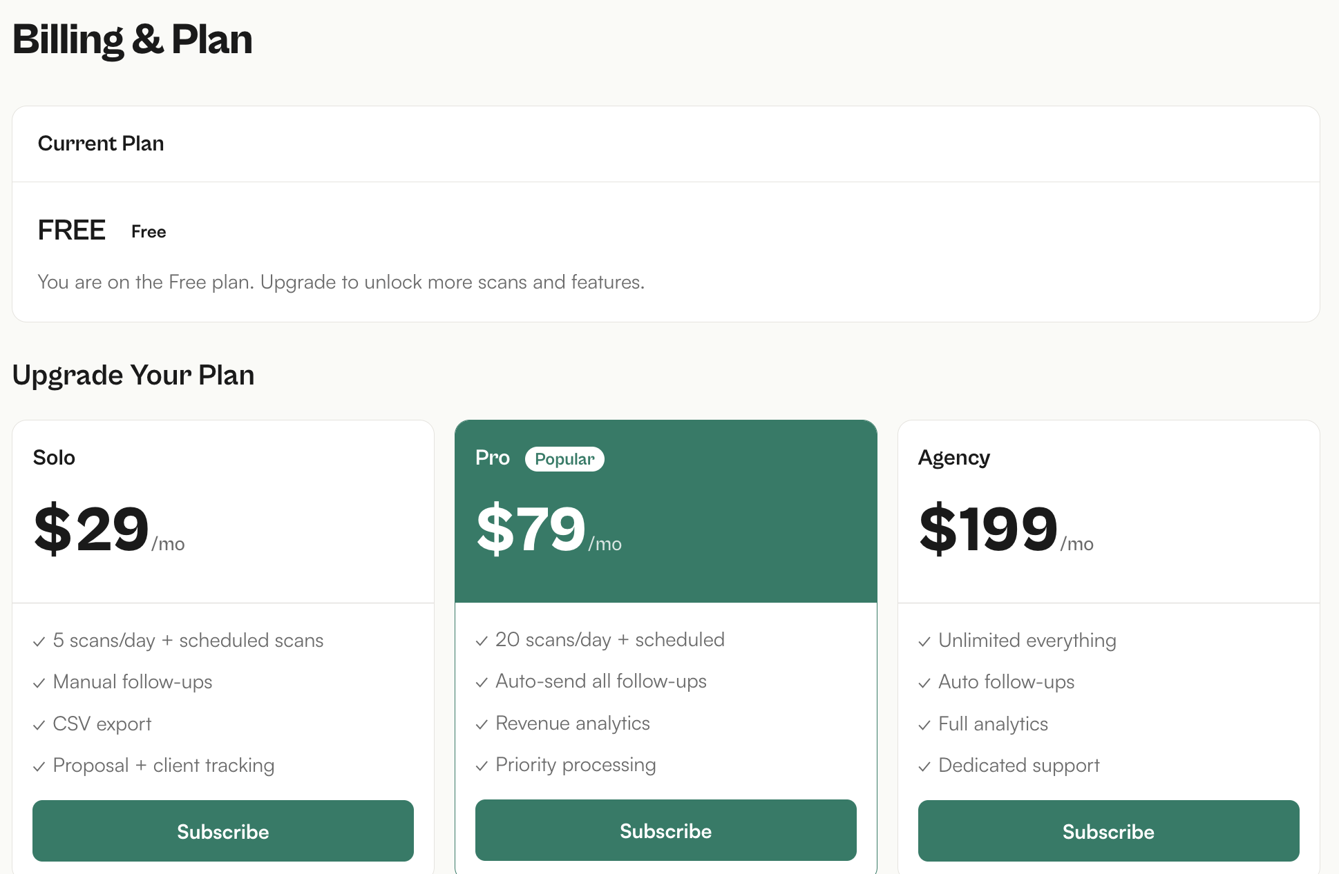Click the $29 Solo price

(92, 529)
